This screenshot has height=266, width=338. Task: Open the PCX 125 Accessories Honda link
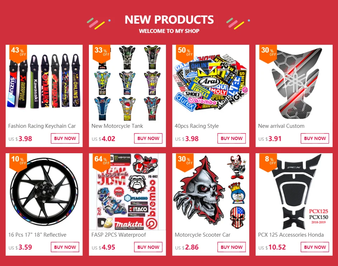291,235
